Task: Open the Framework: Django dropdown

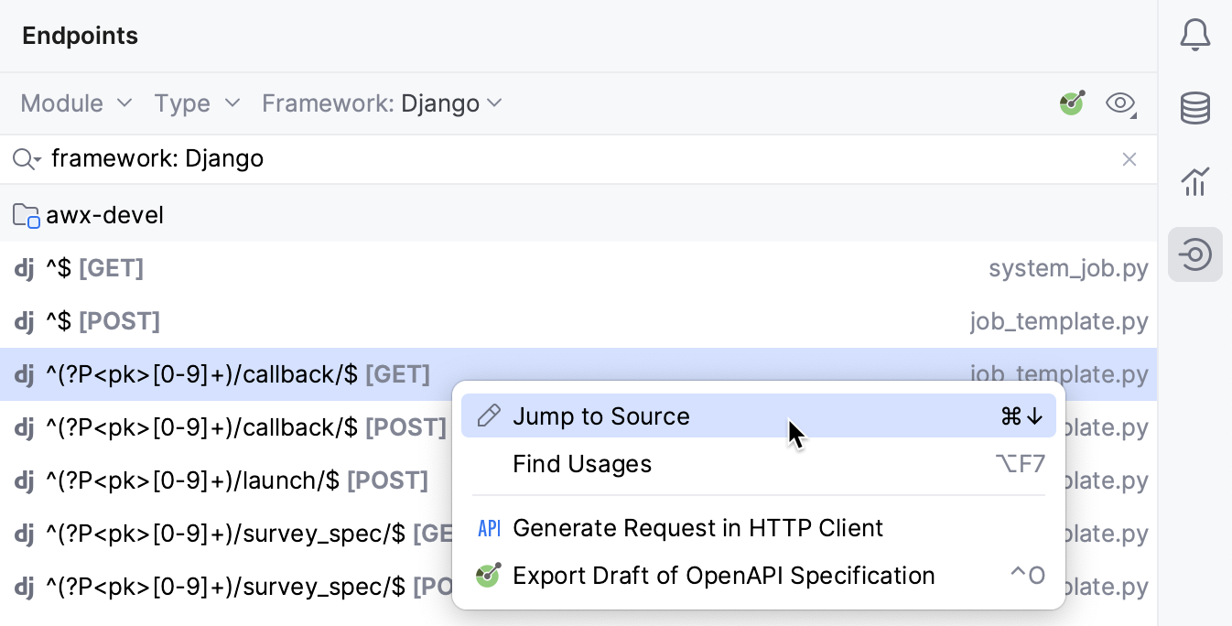Action: click(x=383, y=103)
